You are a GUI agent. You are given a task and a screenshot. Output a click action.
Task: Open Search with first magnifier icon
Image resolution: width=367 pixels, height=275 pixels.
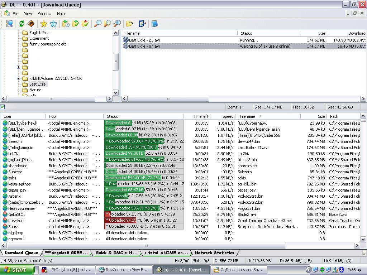tap(97, 24)
